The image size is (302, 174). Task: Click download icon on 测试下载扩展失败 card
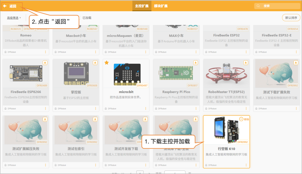coord(296,62)
